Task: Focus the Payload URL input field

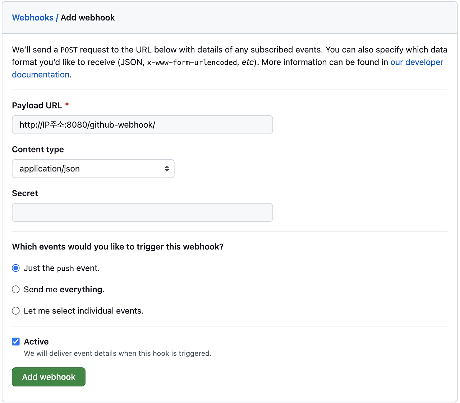Action: (142, 125)
